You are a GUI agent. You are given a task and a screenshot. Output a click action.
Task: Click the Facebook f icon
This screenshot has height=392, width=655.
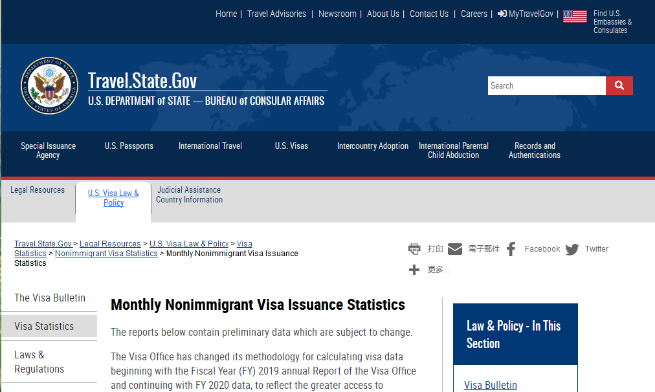point(511,249)
